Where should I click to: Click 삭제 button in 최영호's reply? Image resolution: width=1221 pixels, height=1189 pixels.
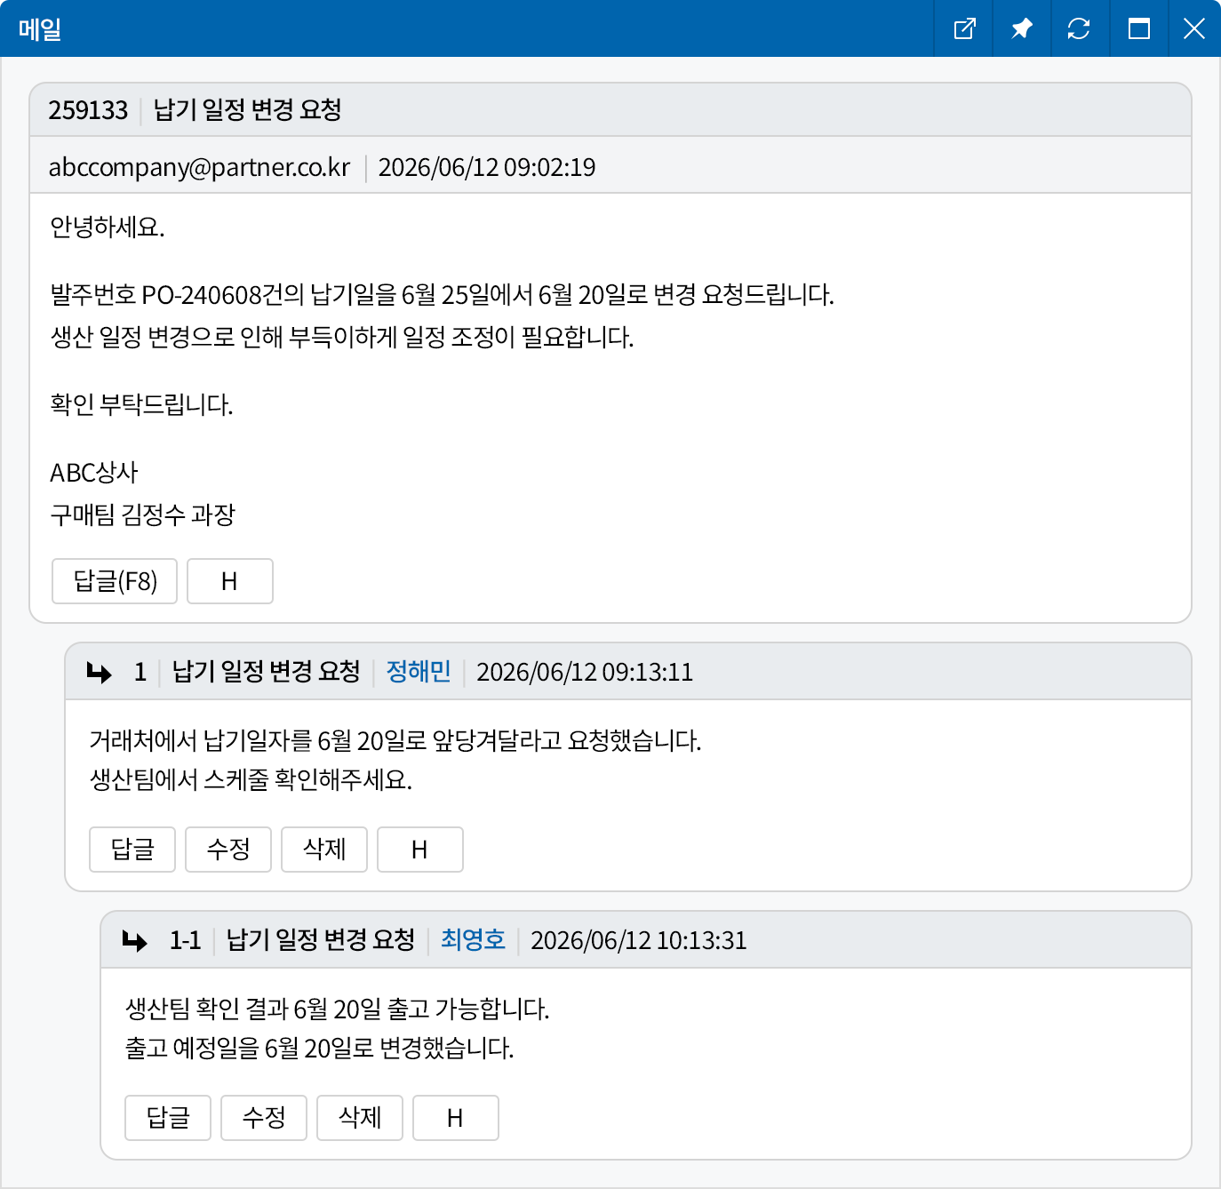(x=360, y=1118)
